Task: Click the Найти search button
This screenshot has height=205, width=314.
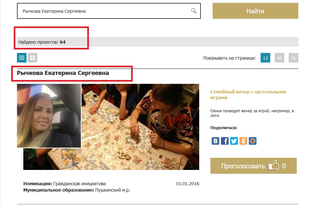Action: click(255, 11)
